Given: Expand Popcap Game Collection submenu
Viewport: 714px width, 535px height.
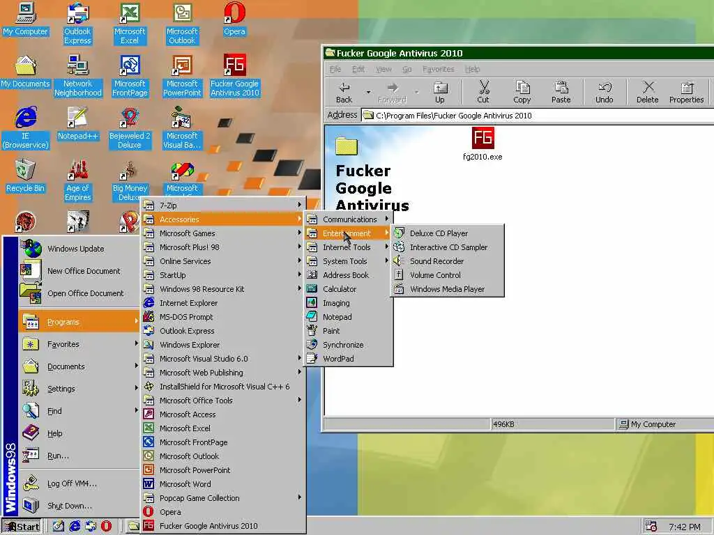Looking at the screenshot, I should pos(222,497).
